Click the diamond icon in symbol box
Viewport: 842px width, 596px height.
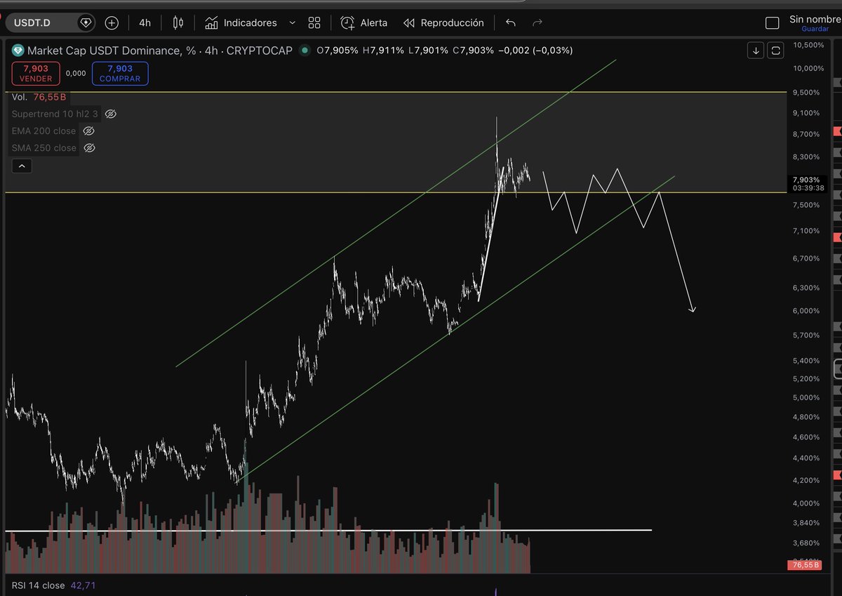[x=86, y=22]
